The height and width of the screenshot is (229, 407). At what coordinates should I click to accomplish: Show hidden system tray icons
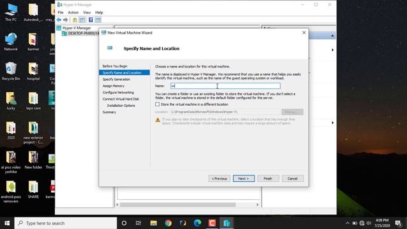click(x=347, y=223)
